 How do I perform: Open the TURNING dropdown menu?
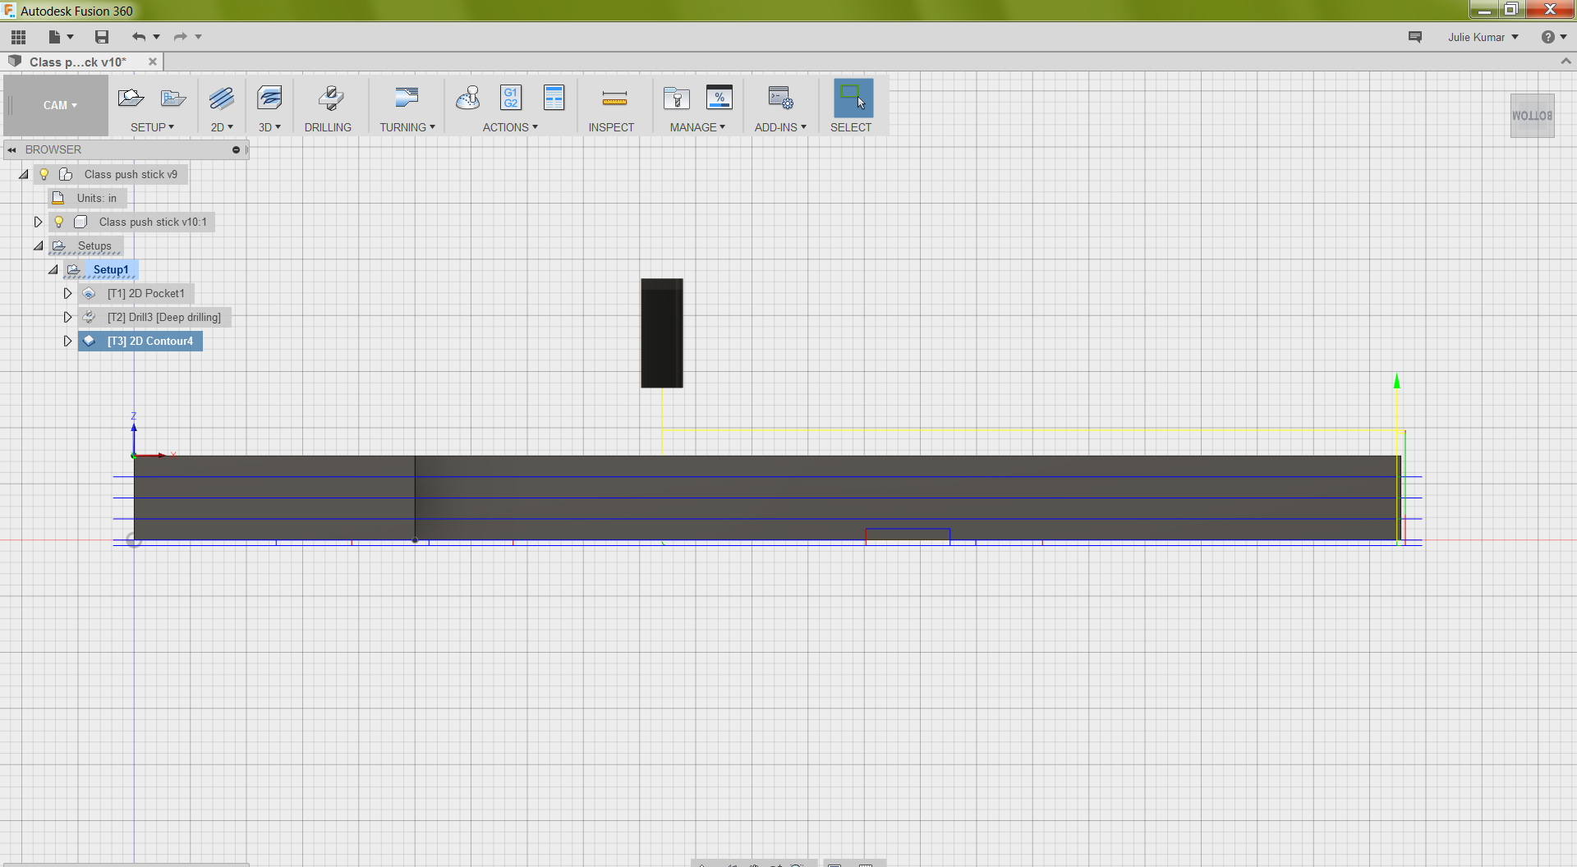click(x=407, y=127)
